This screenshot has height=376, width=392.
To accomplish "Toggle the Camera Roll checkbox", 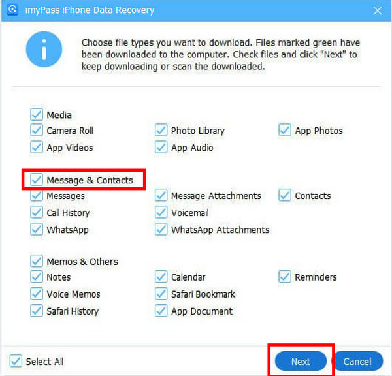I will point(37,130).
